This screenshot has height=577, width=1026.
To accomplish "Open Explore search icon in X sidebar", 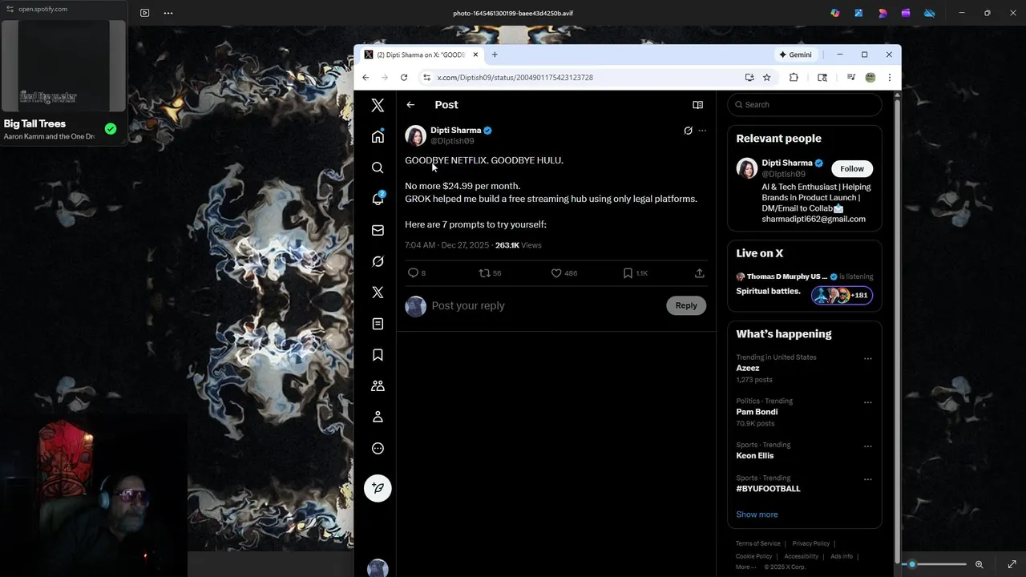I will [378, 167].
